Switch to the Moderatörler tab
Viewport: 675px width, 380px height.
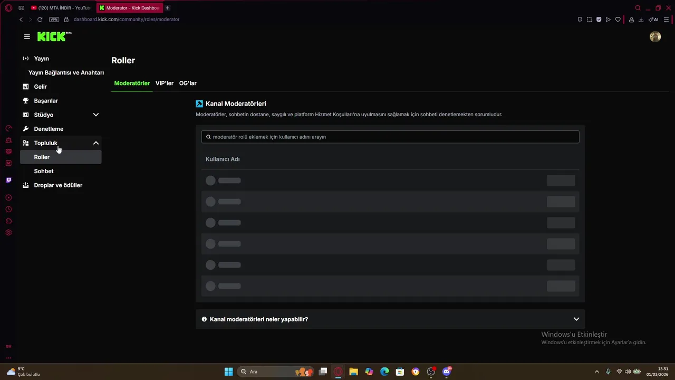click(x=132, y=83)
